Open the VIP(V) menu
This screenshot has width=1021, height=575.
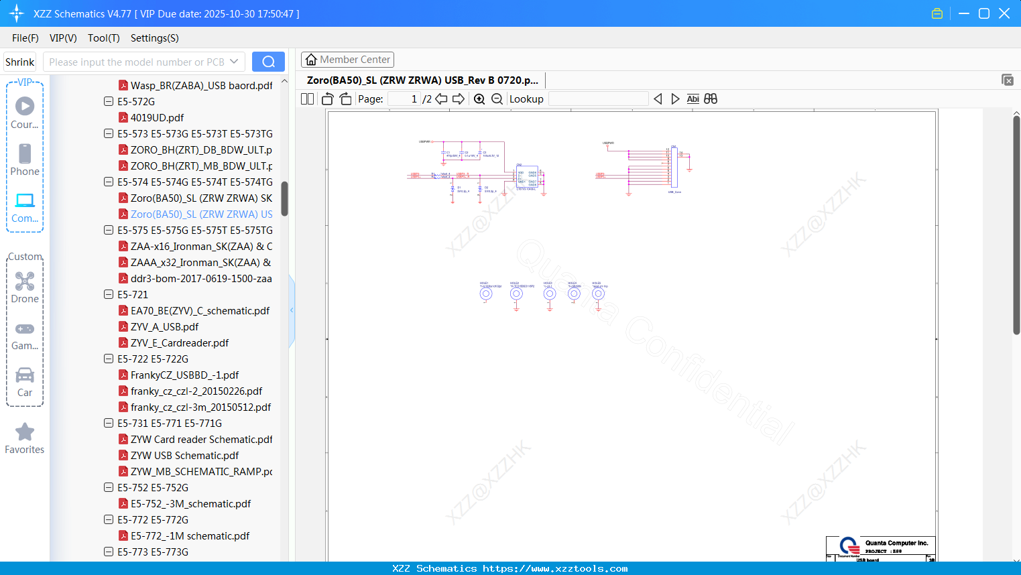[x=63, y=38]
